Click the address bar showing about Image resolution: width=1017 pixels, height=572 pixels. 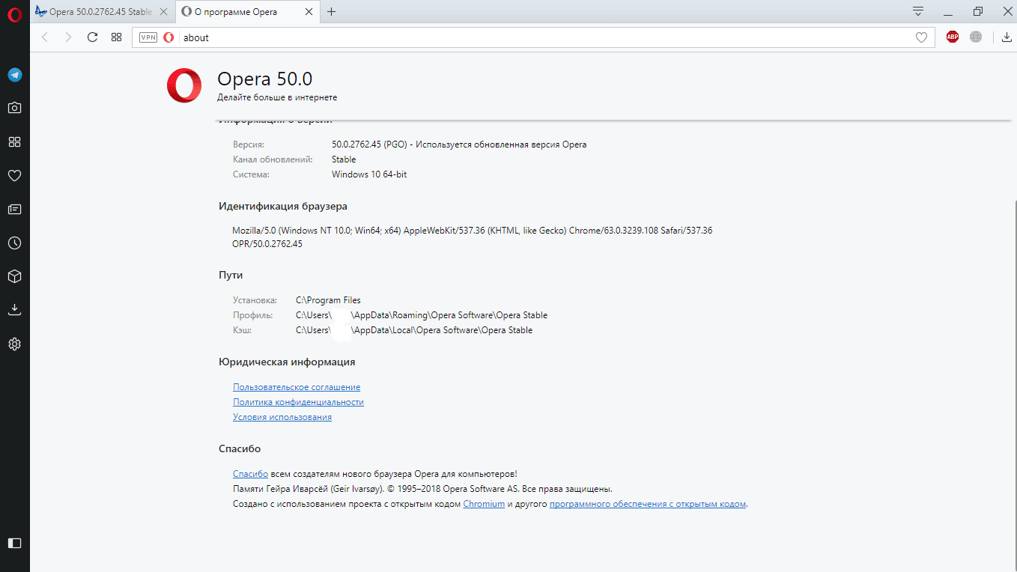[524, 37]
